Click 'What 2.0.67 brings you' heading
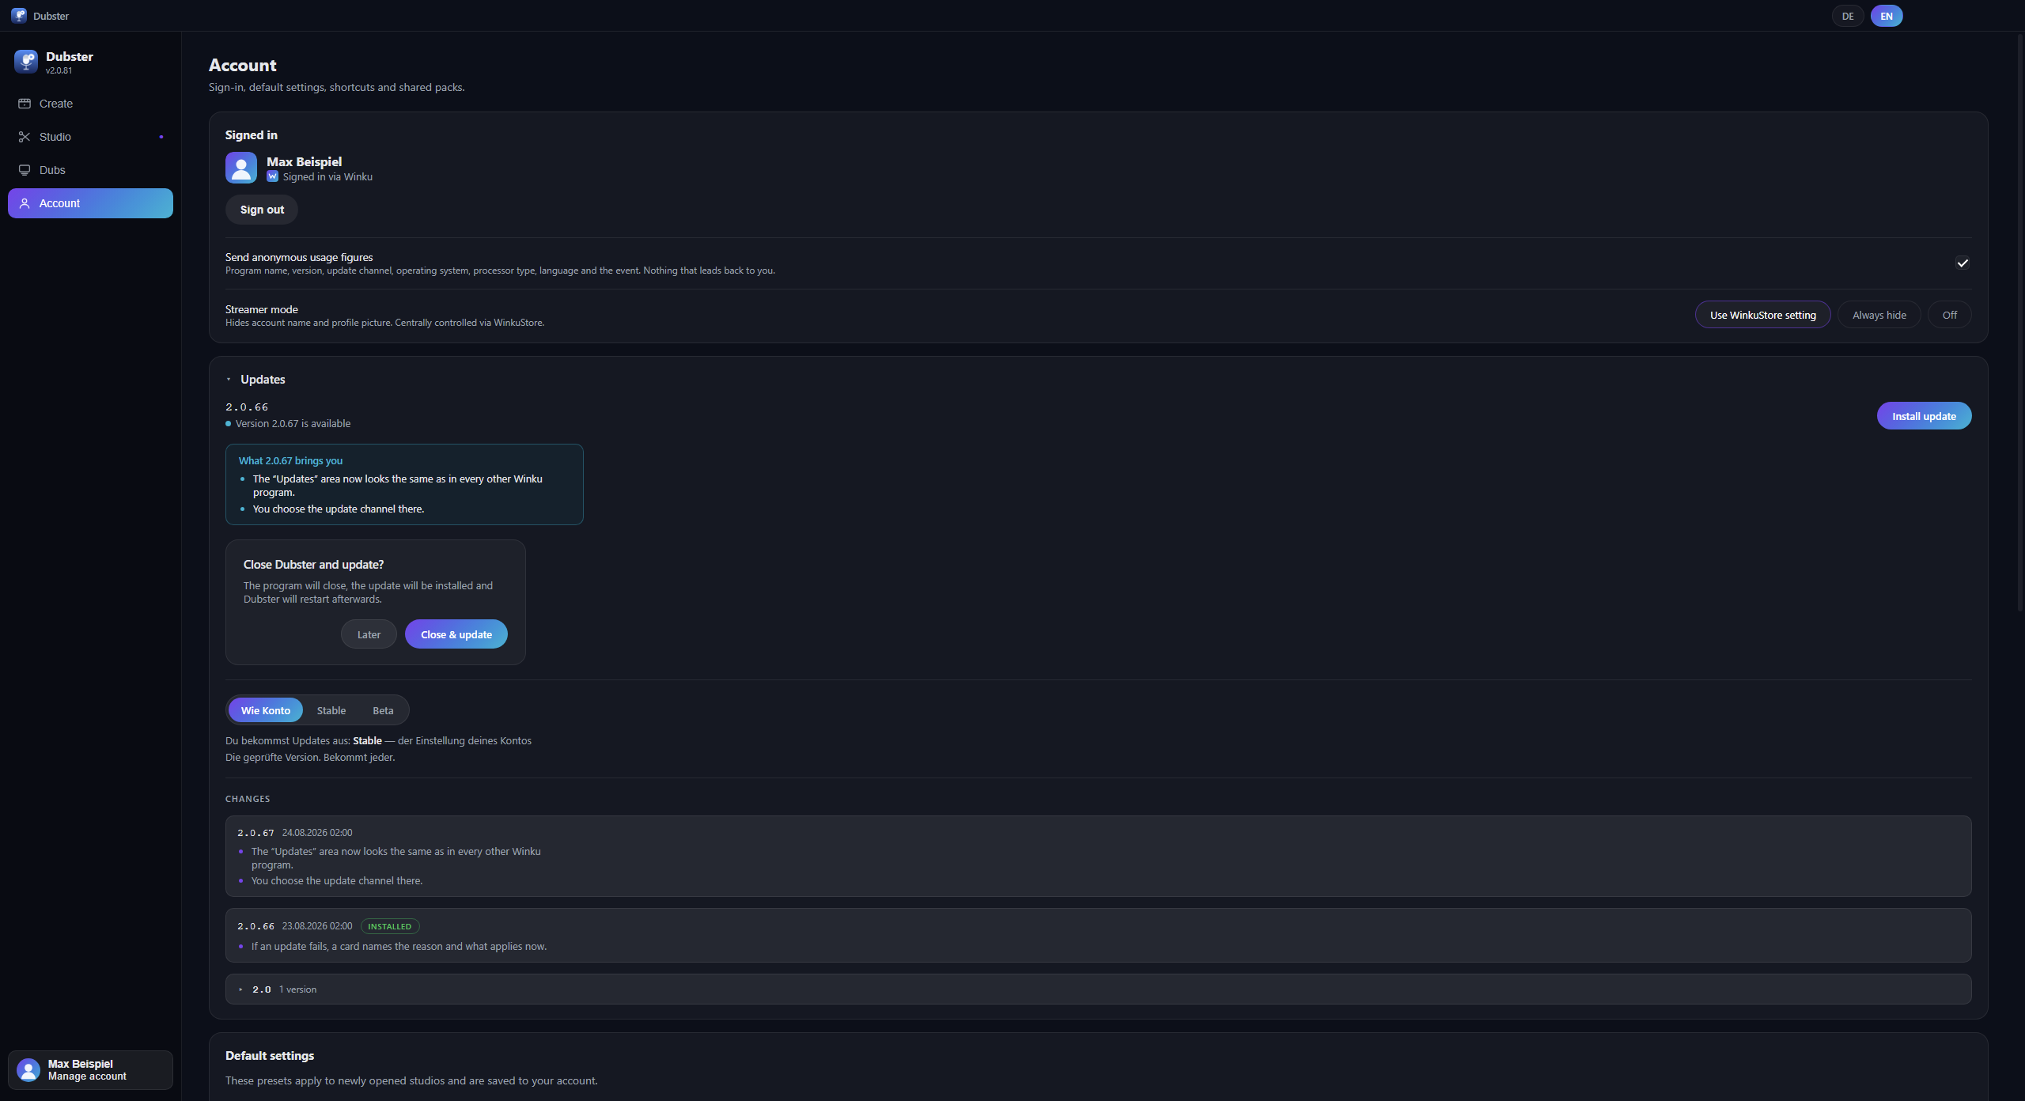This screenshot has width=2025, height=1101. (290, 461)
